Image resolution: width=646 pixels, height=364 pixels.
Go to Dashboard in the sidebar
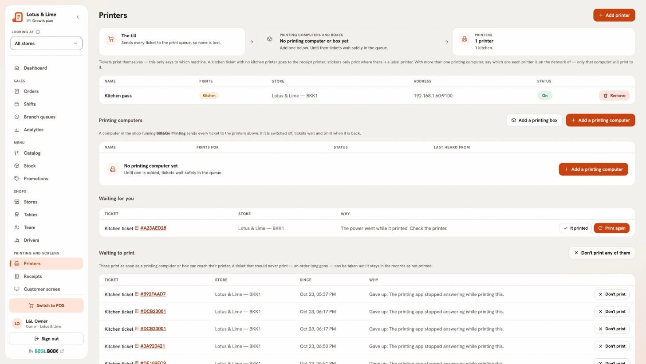point(46,68)
